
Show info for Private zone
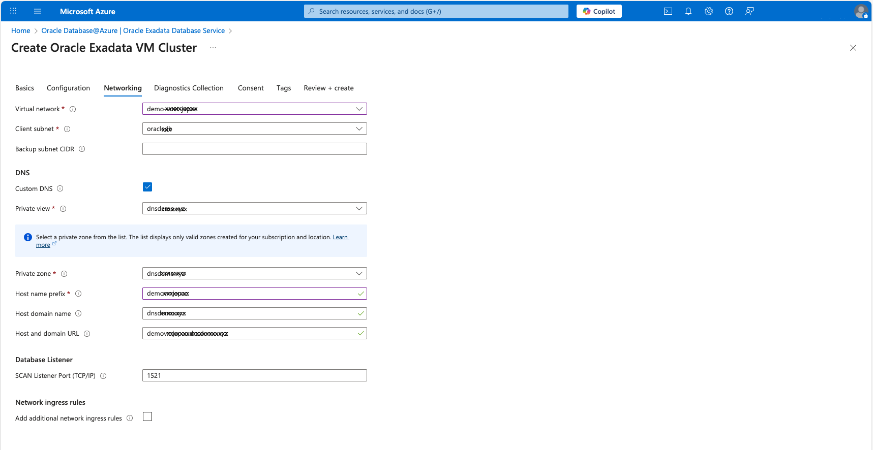tap(64, 274)
